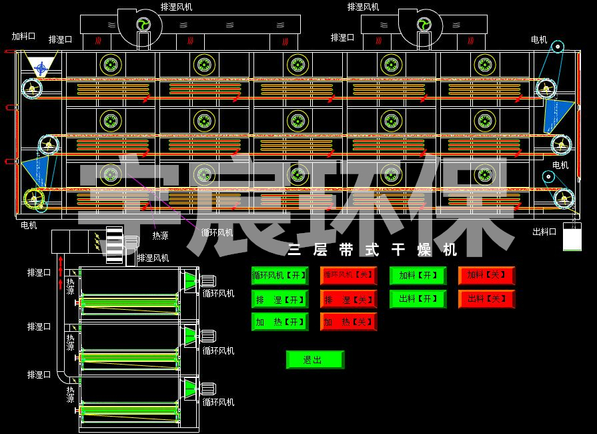Select the blue 加料口 feed hopper icon

41,67
